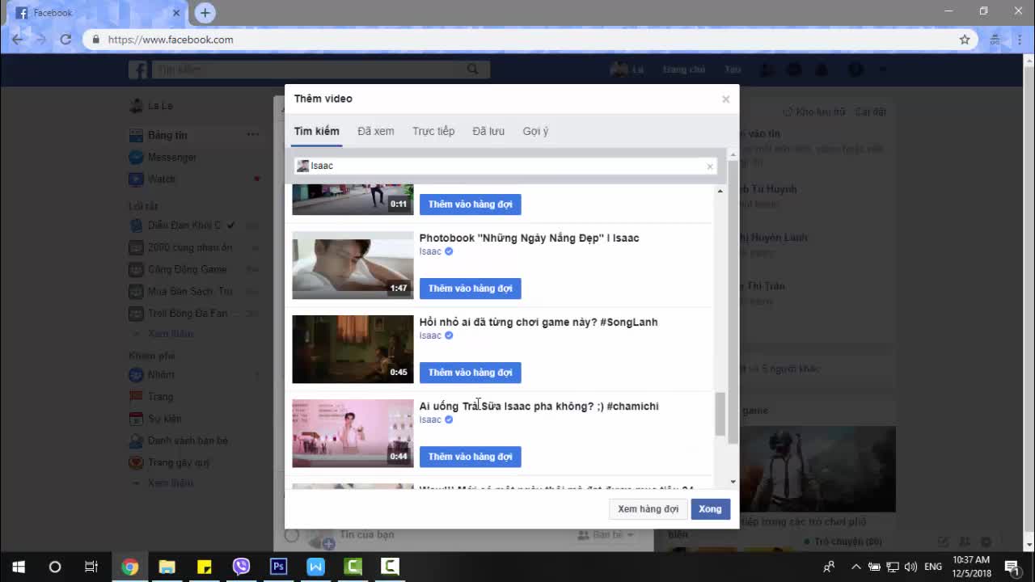
Task: Click the Xong button
Action: tap(710, 508)
